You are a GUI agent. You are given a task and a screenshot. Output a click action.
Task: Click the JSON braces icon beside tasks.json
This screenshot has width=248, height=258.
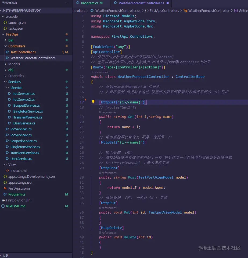coord(5,28)
